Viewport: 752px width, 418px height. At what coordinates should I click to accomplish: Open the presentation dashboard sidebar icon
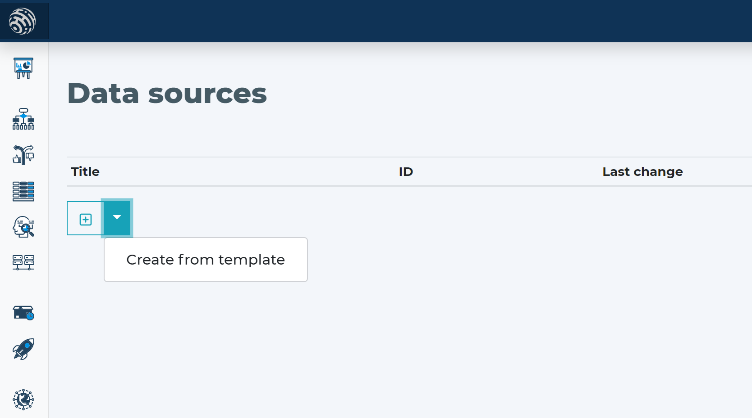point(23,68)
